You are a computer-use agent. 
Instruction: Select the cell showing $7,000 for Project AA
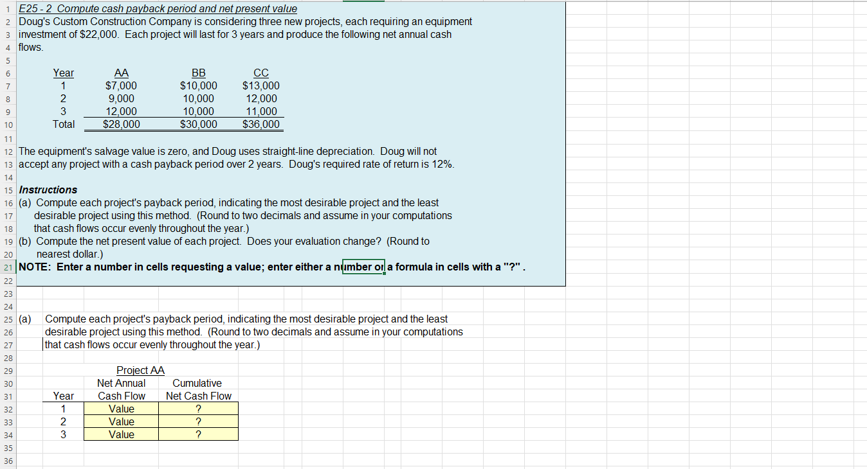[x=121, y=85]
